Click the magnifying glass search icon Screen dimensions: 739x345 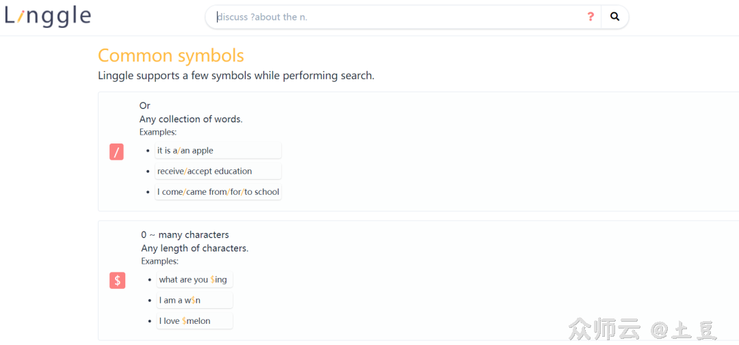614,17
